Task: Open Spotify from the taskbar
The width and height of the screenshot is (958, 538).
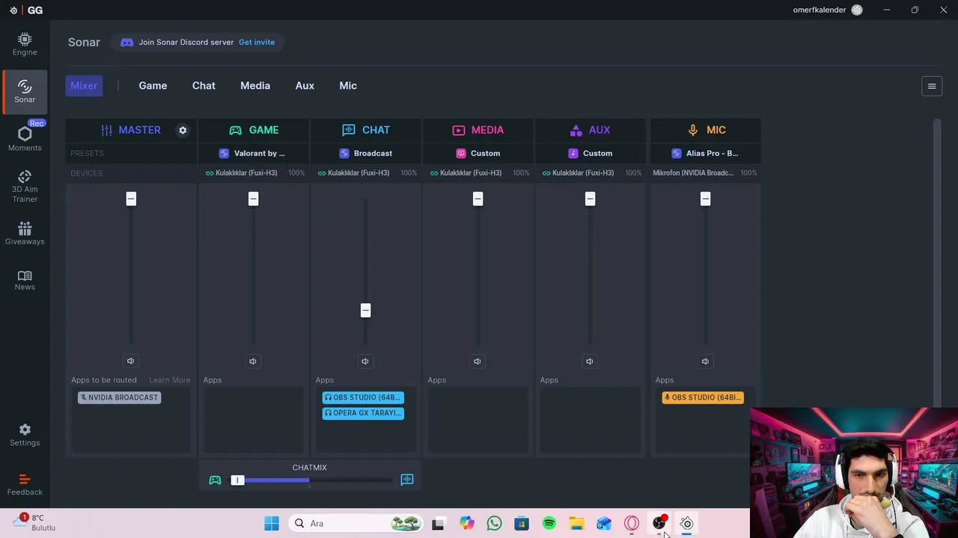Action: click(x=549, y=524)
